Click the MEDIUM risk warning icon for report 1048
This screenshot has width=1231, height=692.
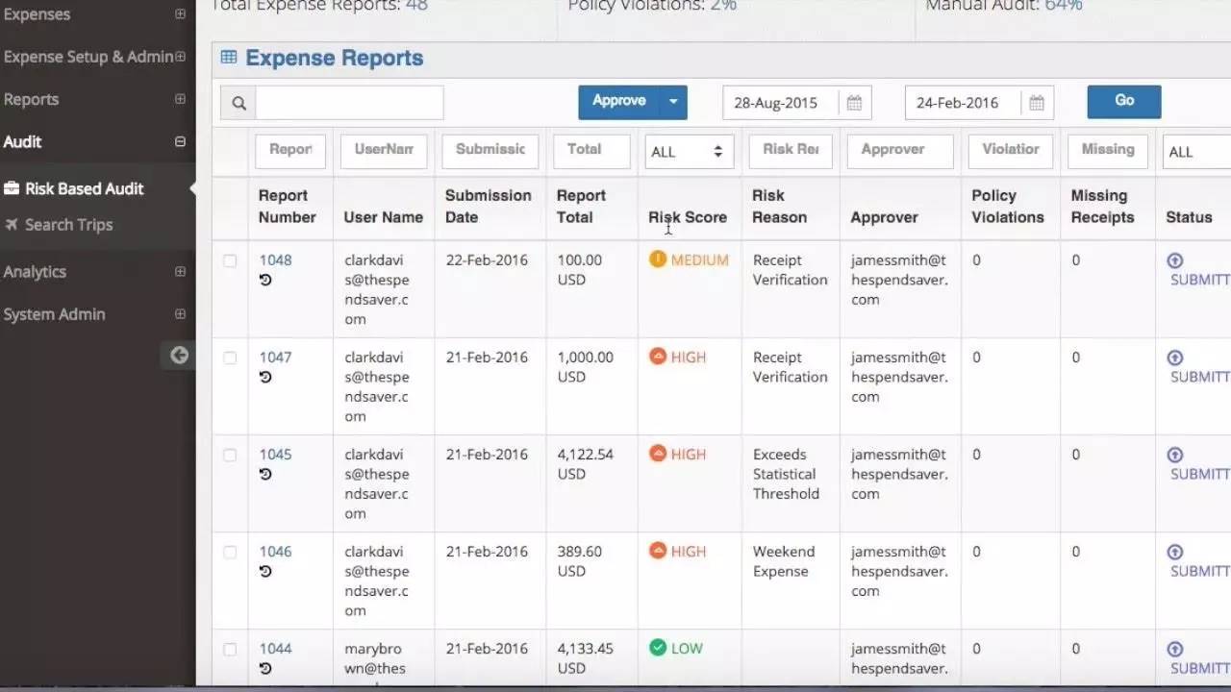[x=658, y=259]
